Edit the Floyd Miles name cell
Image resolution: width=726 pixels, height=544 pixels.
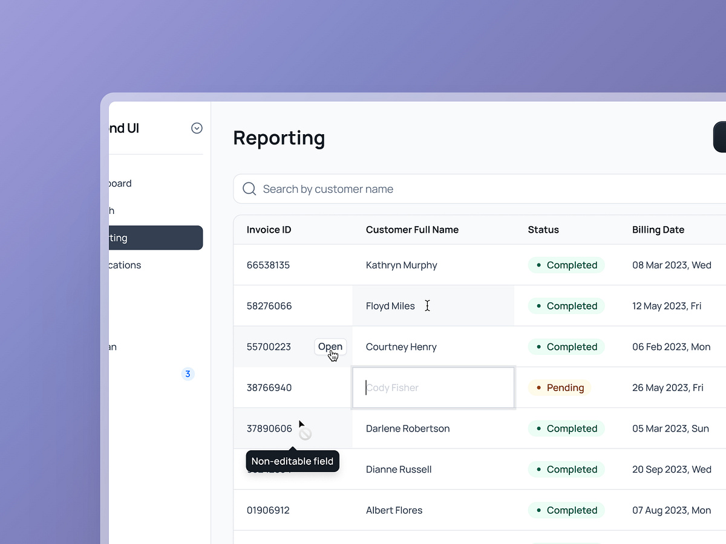391,306
